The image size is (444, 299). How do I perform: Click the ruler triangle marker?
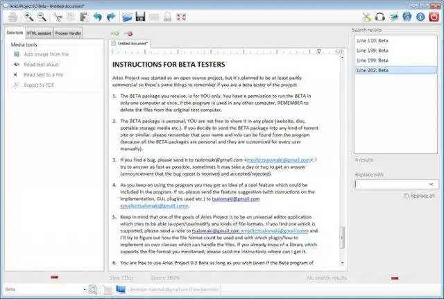pos(319,51)
